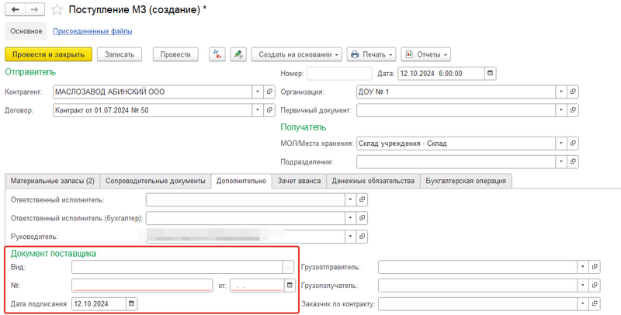Open Организация record via open icon
Viewport: 621px width, 315px height.
click(574, 92)
